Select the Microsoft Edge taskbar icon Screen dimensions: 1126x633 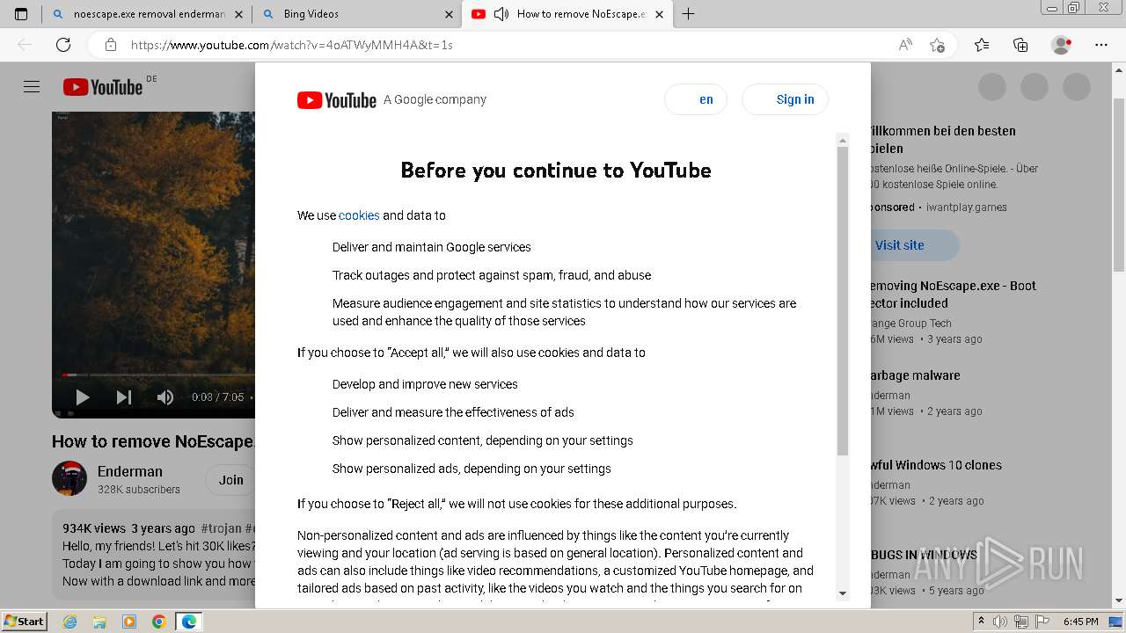pyautogui.click(x=189, y=622)
